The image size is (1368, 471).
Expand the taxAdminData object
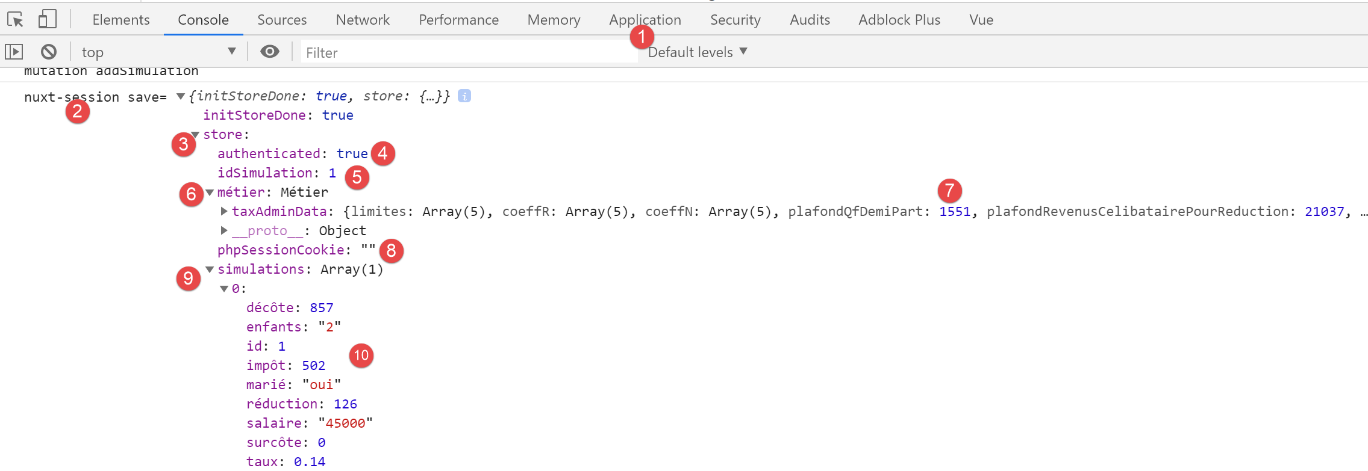pos(224,211)
